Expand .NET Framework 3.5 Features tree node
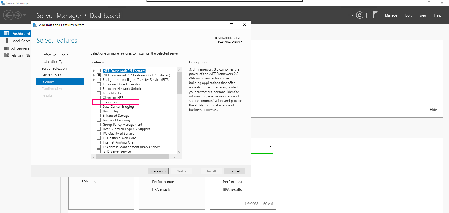The width and height of the screenshot is (449, 213). [94, 71]
